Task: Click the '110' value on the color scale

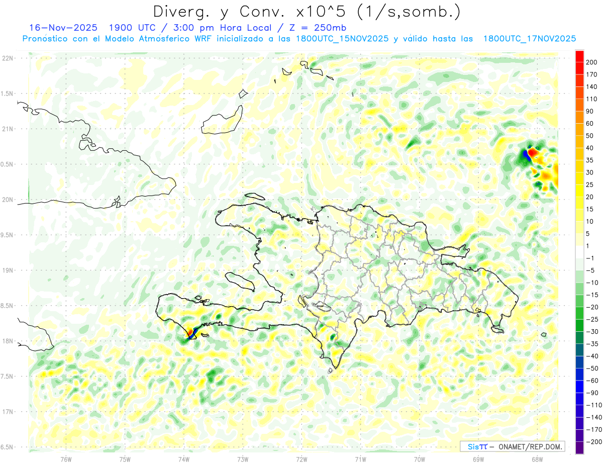Action: 592,99
